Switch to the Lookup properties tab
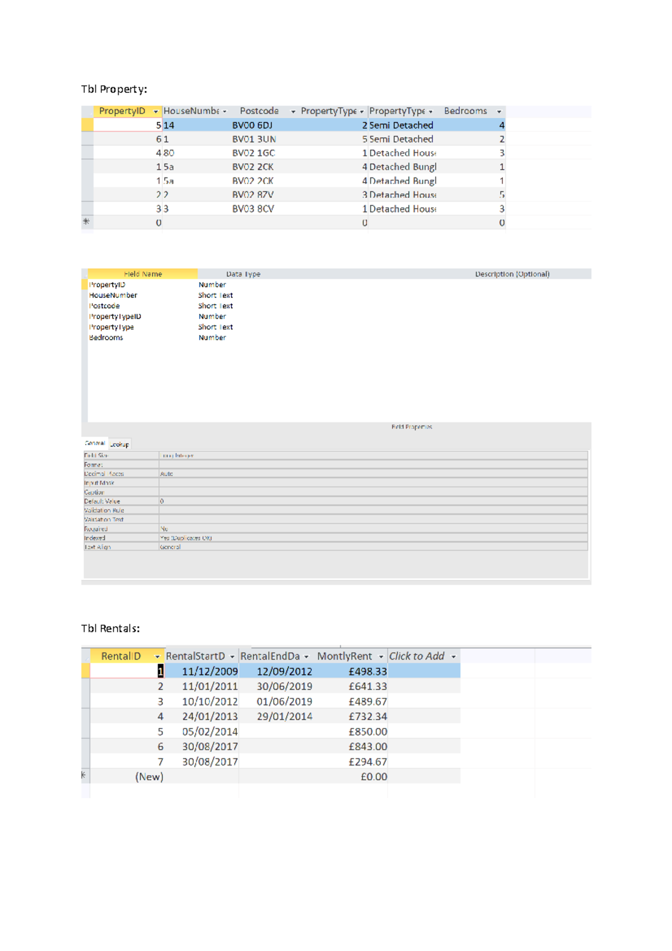Viewport: 672px width, 951px height. (119, 444)
